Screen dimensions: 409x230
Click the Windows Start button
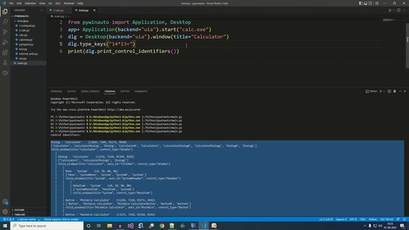pos(5,226)
